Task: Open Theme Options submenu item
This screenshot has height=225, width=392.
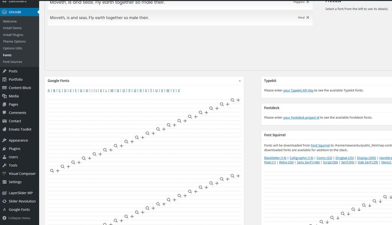Action: 15,41
